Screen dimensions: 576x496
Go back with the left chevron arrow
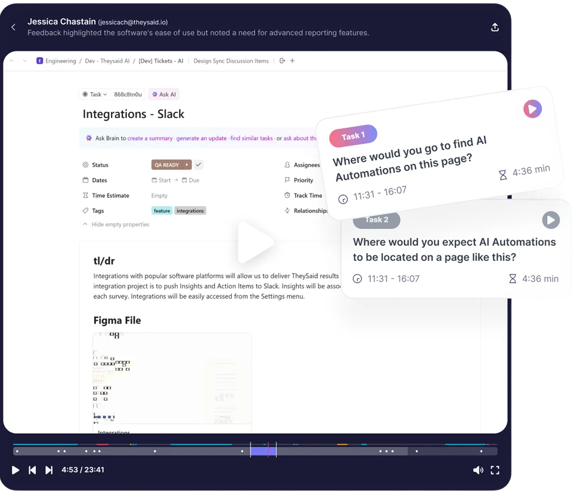tap(13, 27)
